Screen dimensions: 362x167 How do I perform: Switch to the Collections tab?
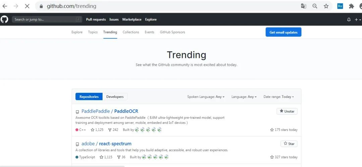[131, 32]
